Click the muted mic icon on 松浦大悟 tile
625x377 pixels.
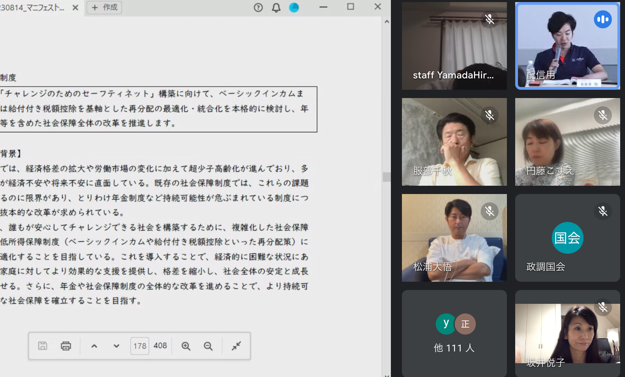point(489,211)
